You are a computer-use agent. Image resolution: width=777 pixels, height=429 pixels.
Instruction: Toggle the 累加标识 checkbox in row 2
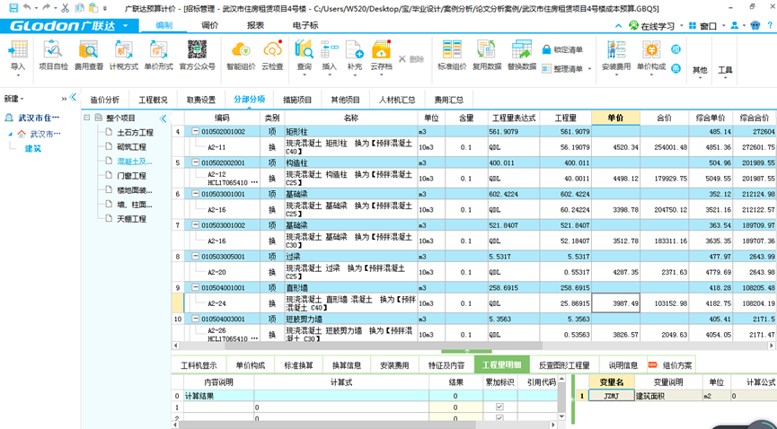coord(500,418)
